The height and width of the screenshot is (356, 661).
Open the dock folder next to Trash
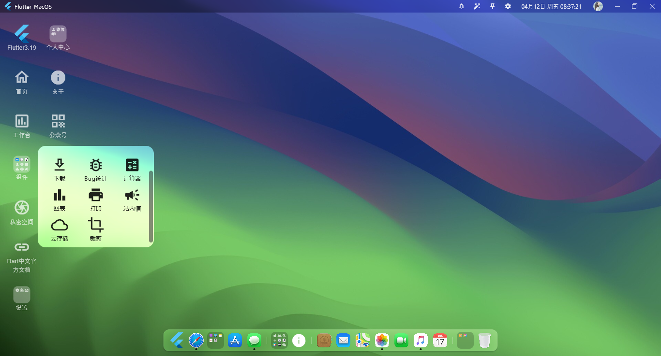[x=465, y=341]
